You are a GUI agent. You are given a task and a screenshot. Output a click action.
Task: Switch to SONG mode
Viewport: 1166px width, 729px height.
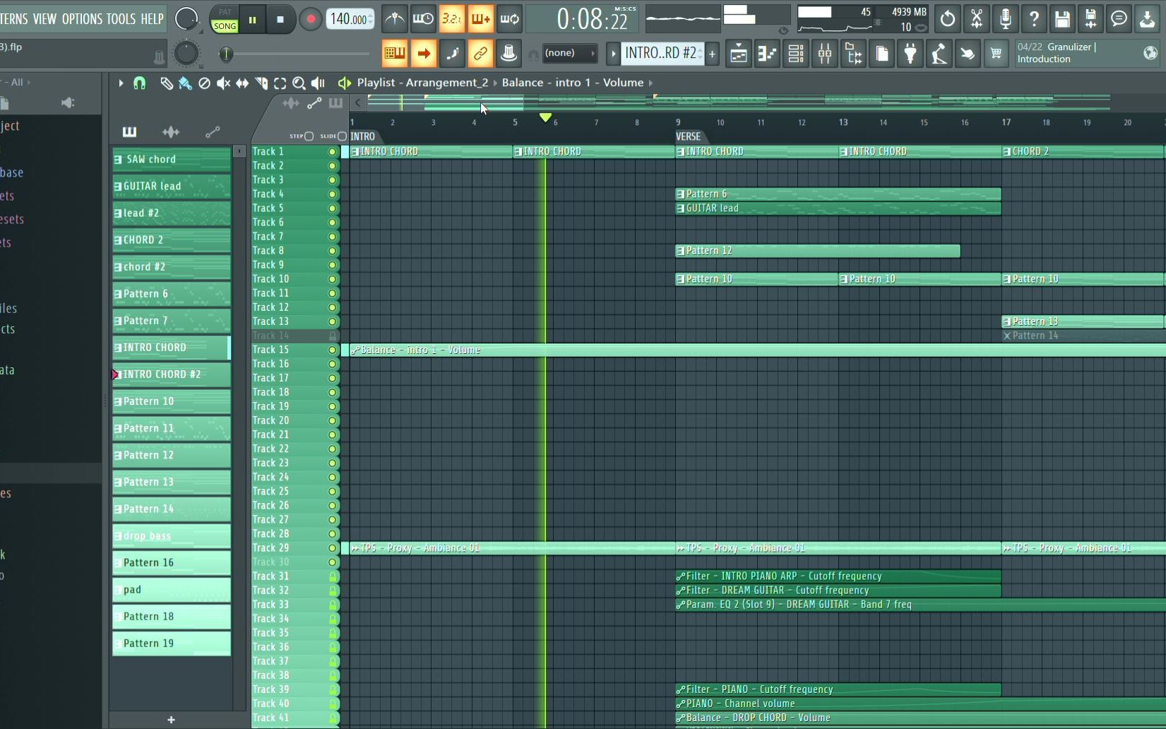click(225, 26)
